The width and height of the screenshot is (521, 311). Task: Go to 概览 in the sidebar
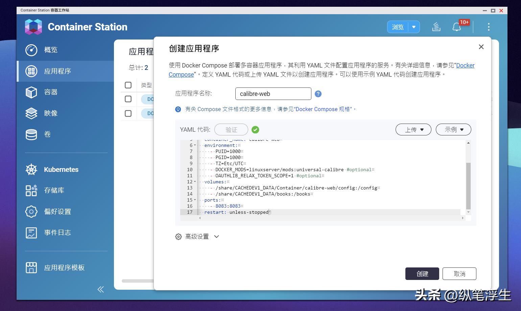coord(51,50)
